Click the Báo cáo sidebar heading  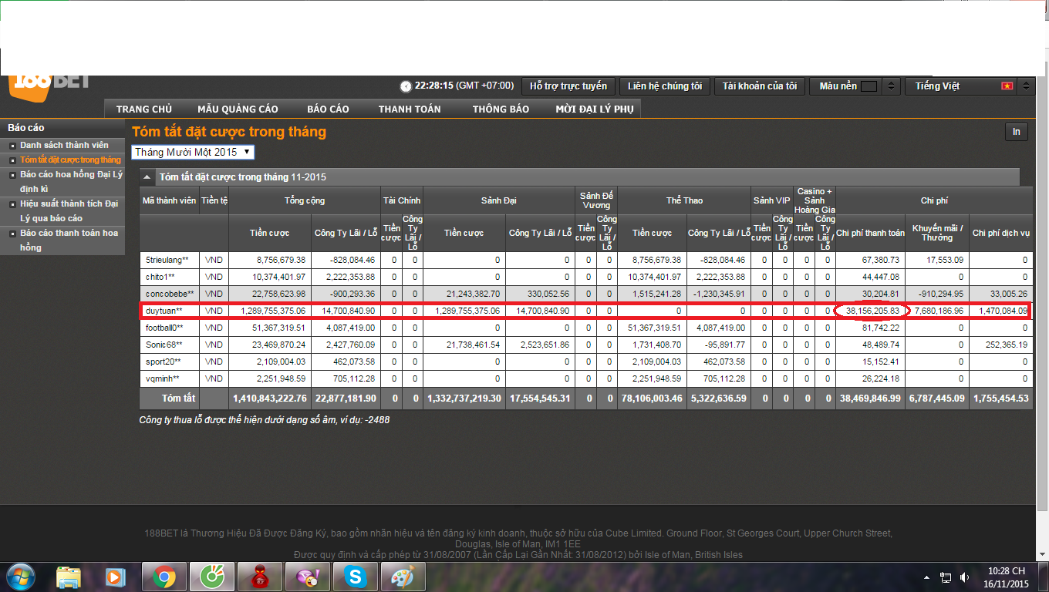(x=26, y=127)
